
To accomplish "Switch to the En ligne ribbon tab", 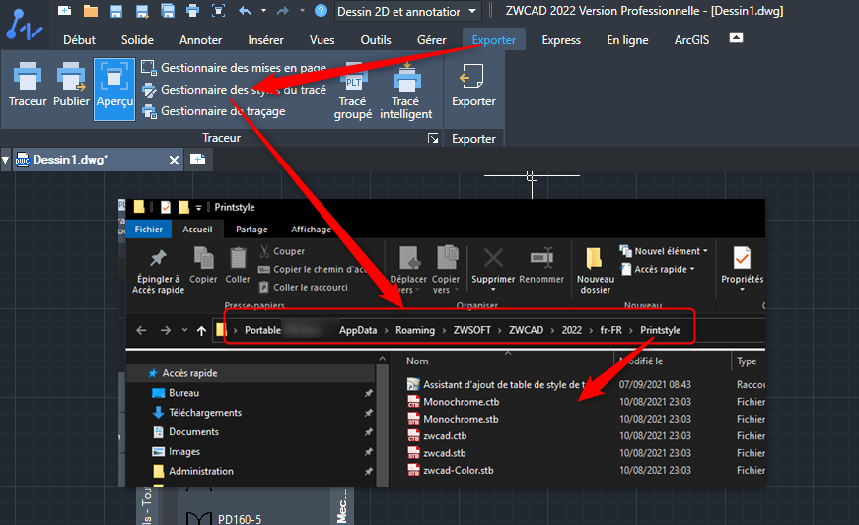I will [x=628, y=40].
